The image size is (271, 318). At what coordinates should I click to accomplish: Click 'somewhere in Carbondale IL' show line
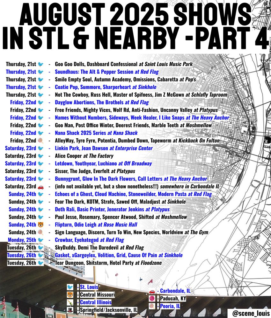[x=137, y=187]
